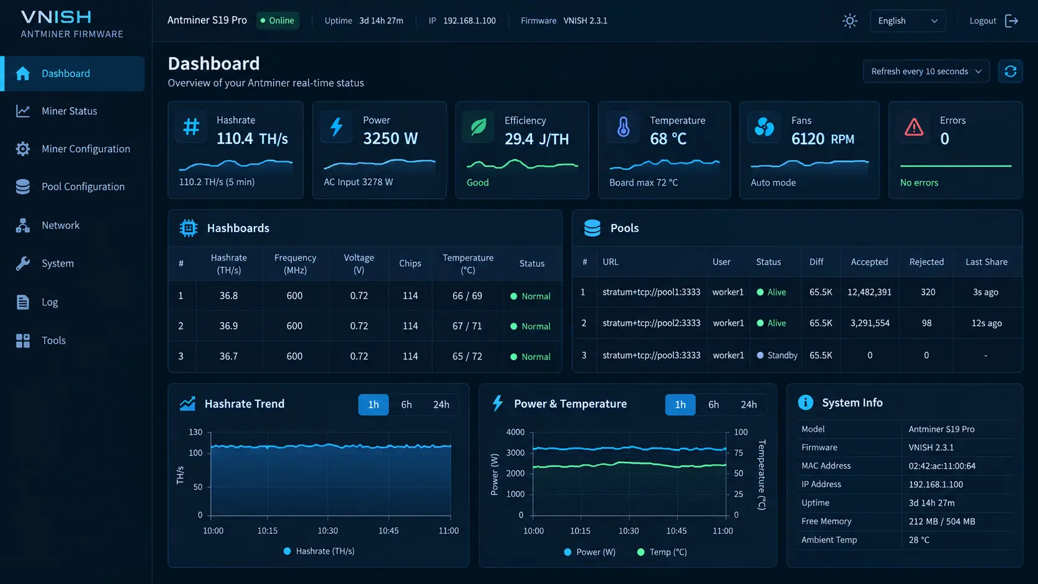
Task: Click the Power lightning bolt card icon
Action: pos(336,127)
